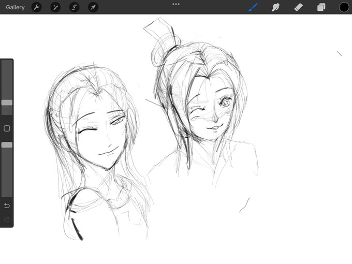Click the brush opacity slider handle
The width and height of the screenshot is (352, 264).
tap(7, 145)
